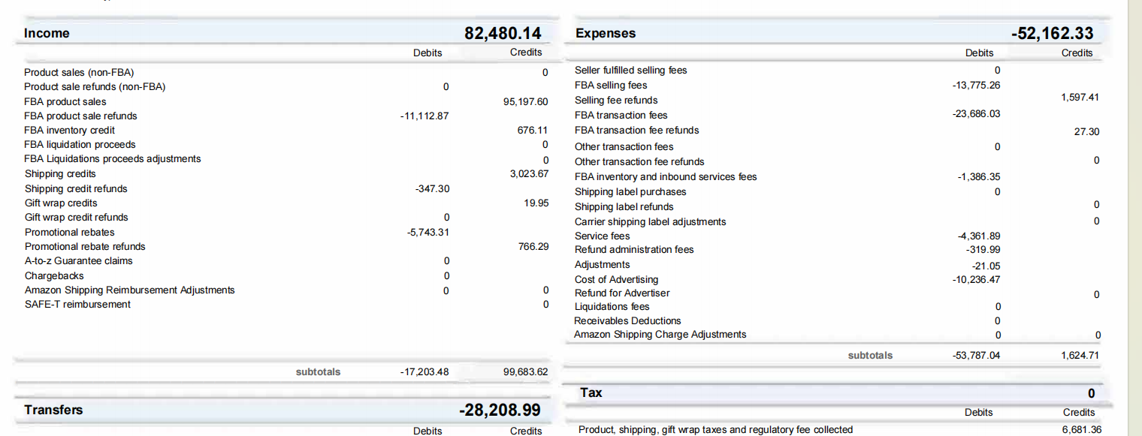Select the Income total 82,480.14
This screenshot has height=436, width=1142.
[503, 33]
